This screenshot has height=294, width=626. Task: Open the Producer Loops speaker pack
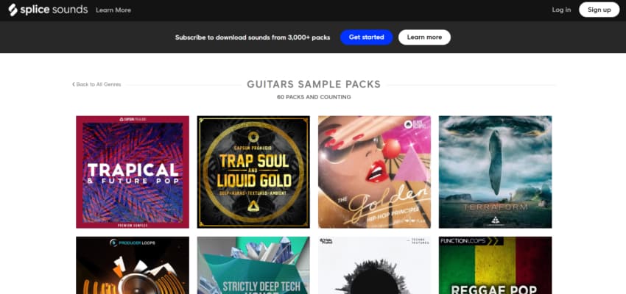pyautogui.click(x=133, y=265)
